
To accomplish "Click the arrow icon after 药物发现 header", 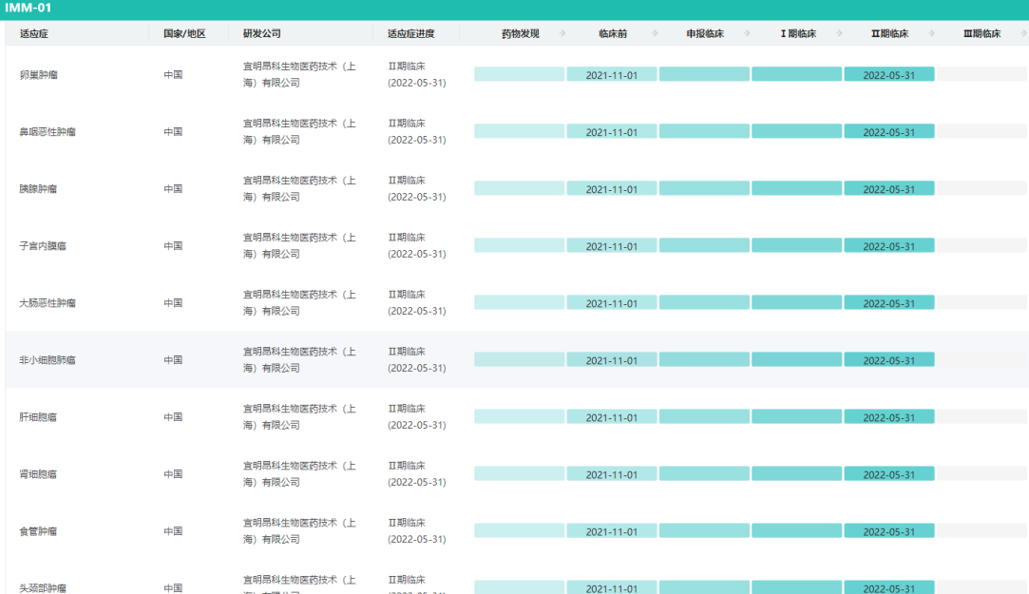I will (562, 34).
